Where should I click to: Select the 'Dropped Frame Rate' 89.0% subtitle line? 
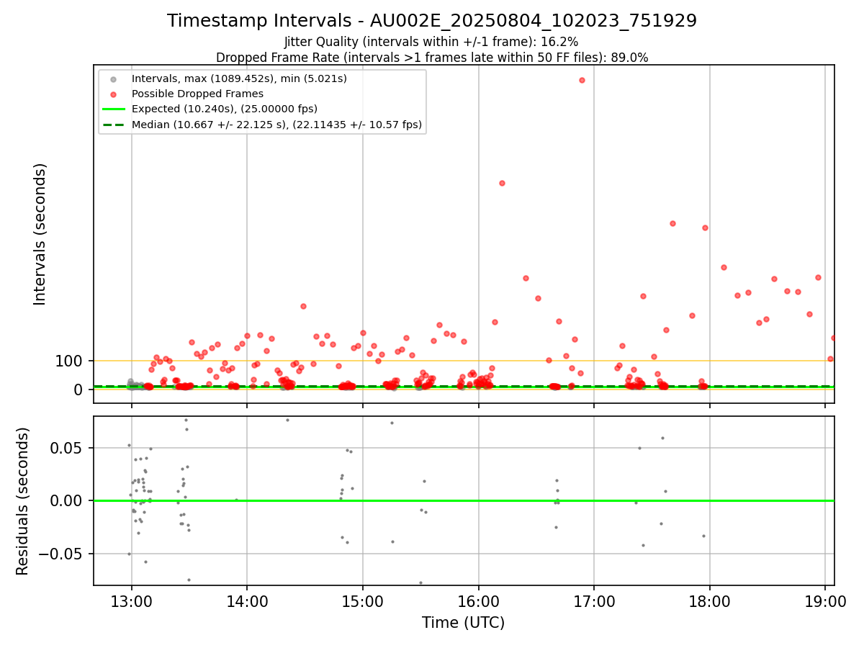pyautogui.click(x=432, y=58)
